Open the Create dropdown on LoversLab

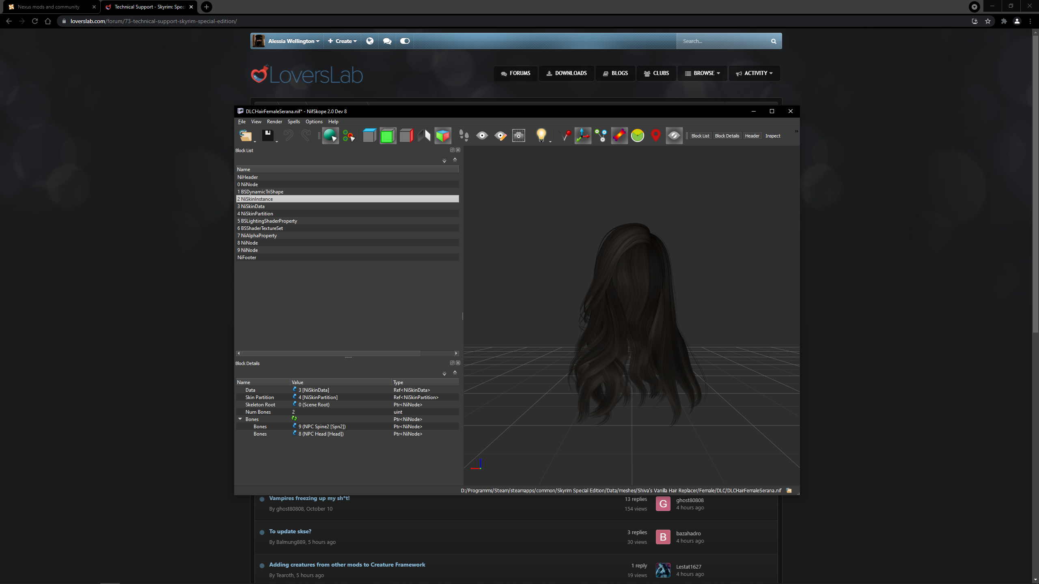(342, 41)
